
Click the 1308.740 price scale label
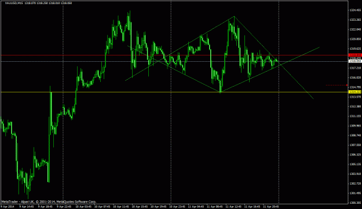point(355,135)
